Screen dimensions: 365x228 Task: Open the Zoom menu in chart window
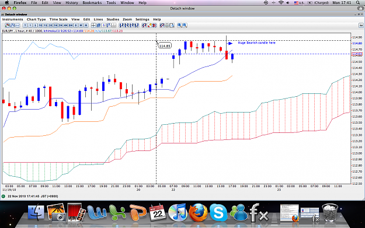(127, 19)
